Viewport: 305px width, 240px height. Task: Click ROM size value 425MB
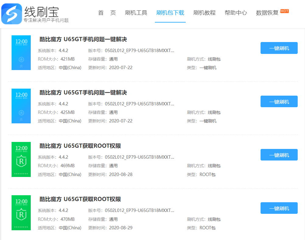(68, 112)
